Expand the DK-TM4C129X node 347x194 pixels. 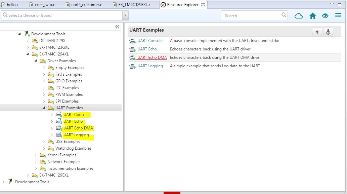tap(28, 41)
